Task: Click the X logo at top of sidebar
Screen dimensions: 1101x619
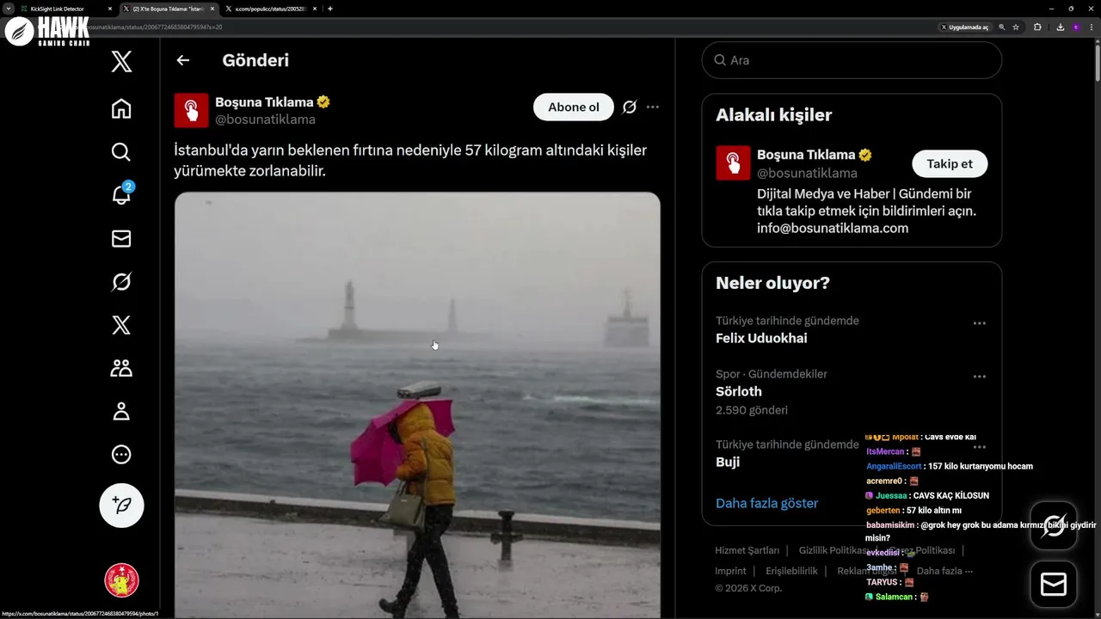Action: pos(121,61)
